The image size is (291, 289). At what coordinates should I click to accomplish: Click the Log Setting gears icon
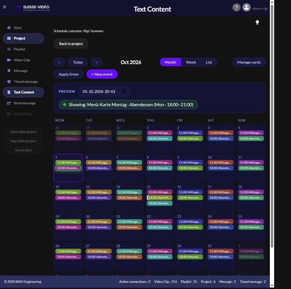(9, 114)
